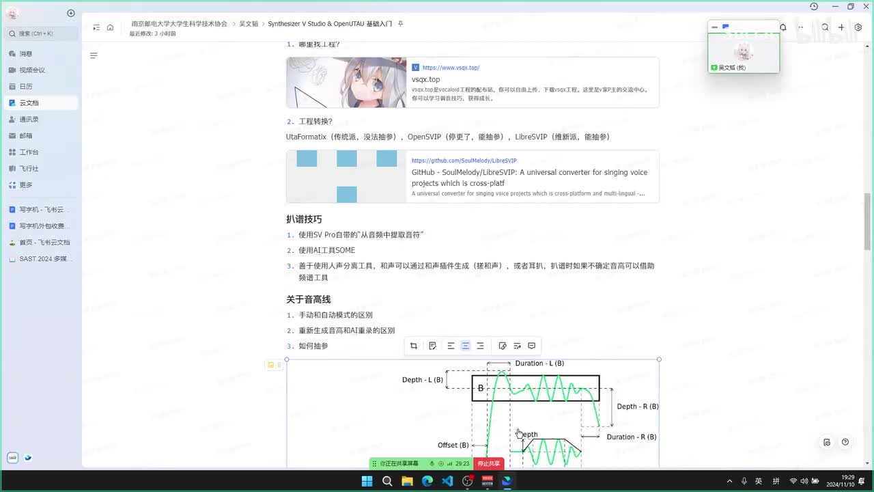This screenshot has width=874, height=492.
Task: Select heading 扒谱技巧
Action: pos(304,219)
